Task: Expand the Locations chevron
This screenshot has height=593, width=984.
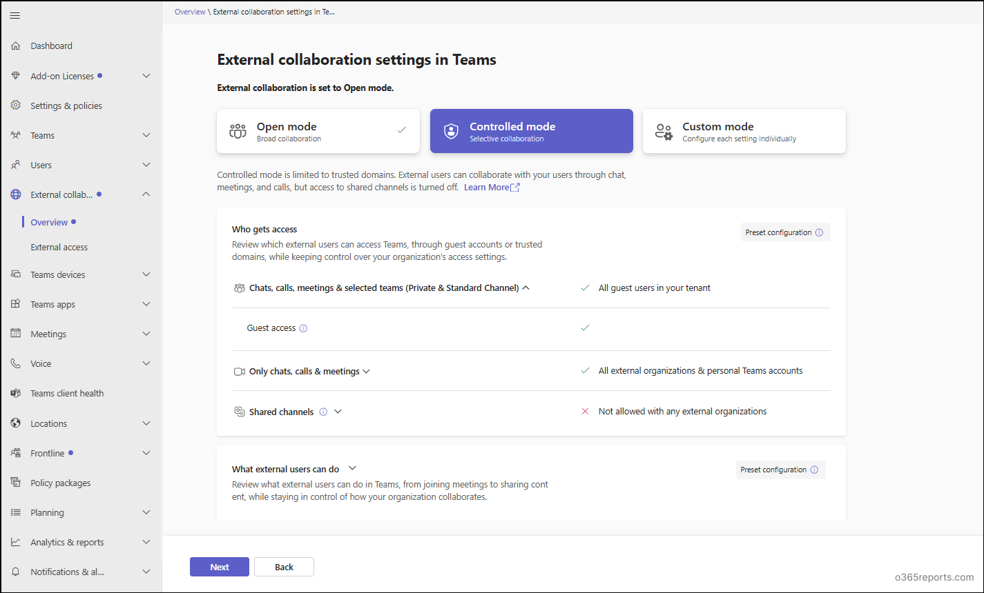Action: (x=146, y=423)
